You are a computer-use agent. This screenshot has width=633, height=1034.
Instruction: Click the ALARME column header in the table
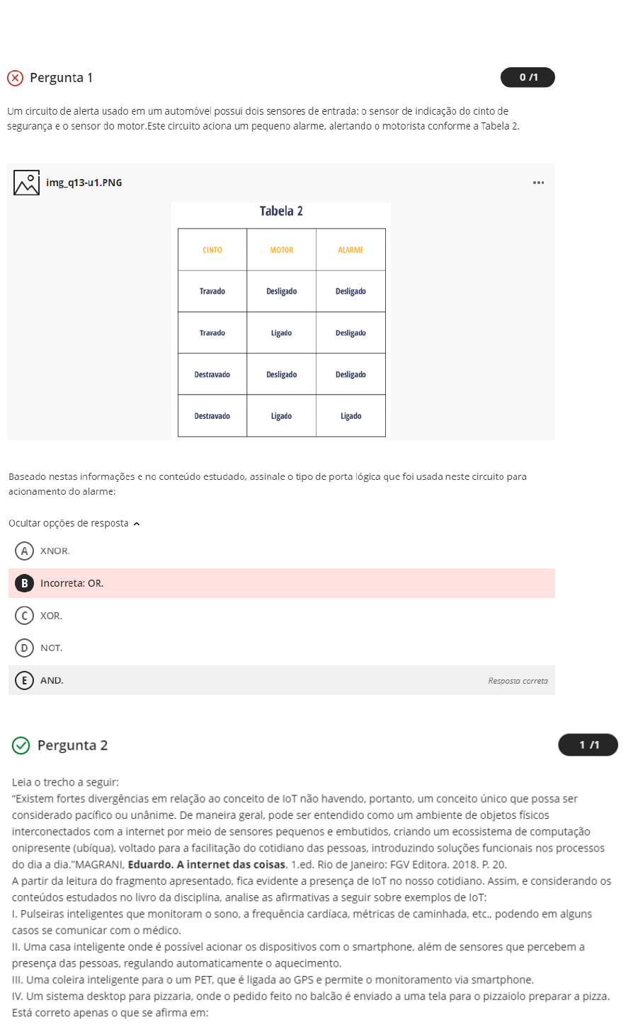(350, 250)
